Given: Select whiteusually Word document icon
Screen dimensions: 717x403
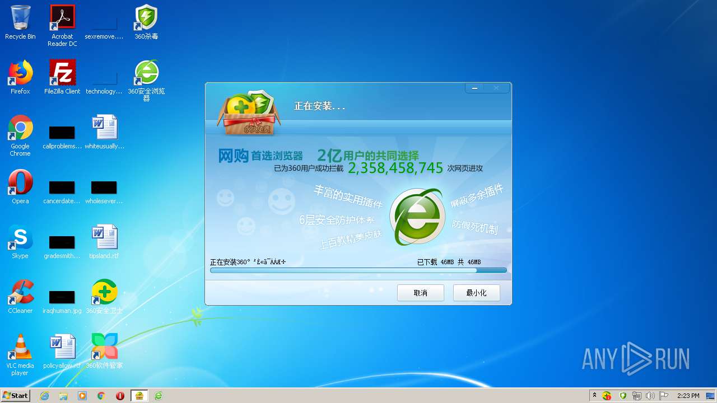Looking at the screenshot, I should point(104,132).
